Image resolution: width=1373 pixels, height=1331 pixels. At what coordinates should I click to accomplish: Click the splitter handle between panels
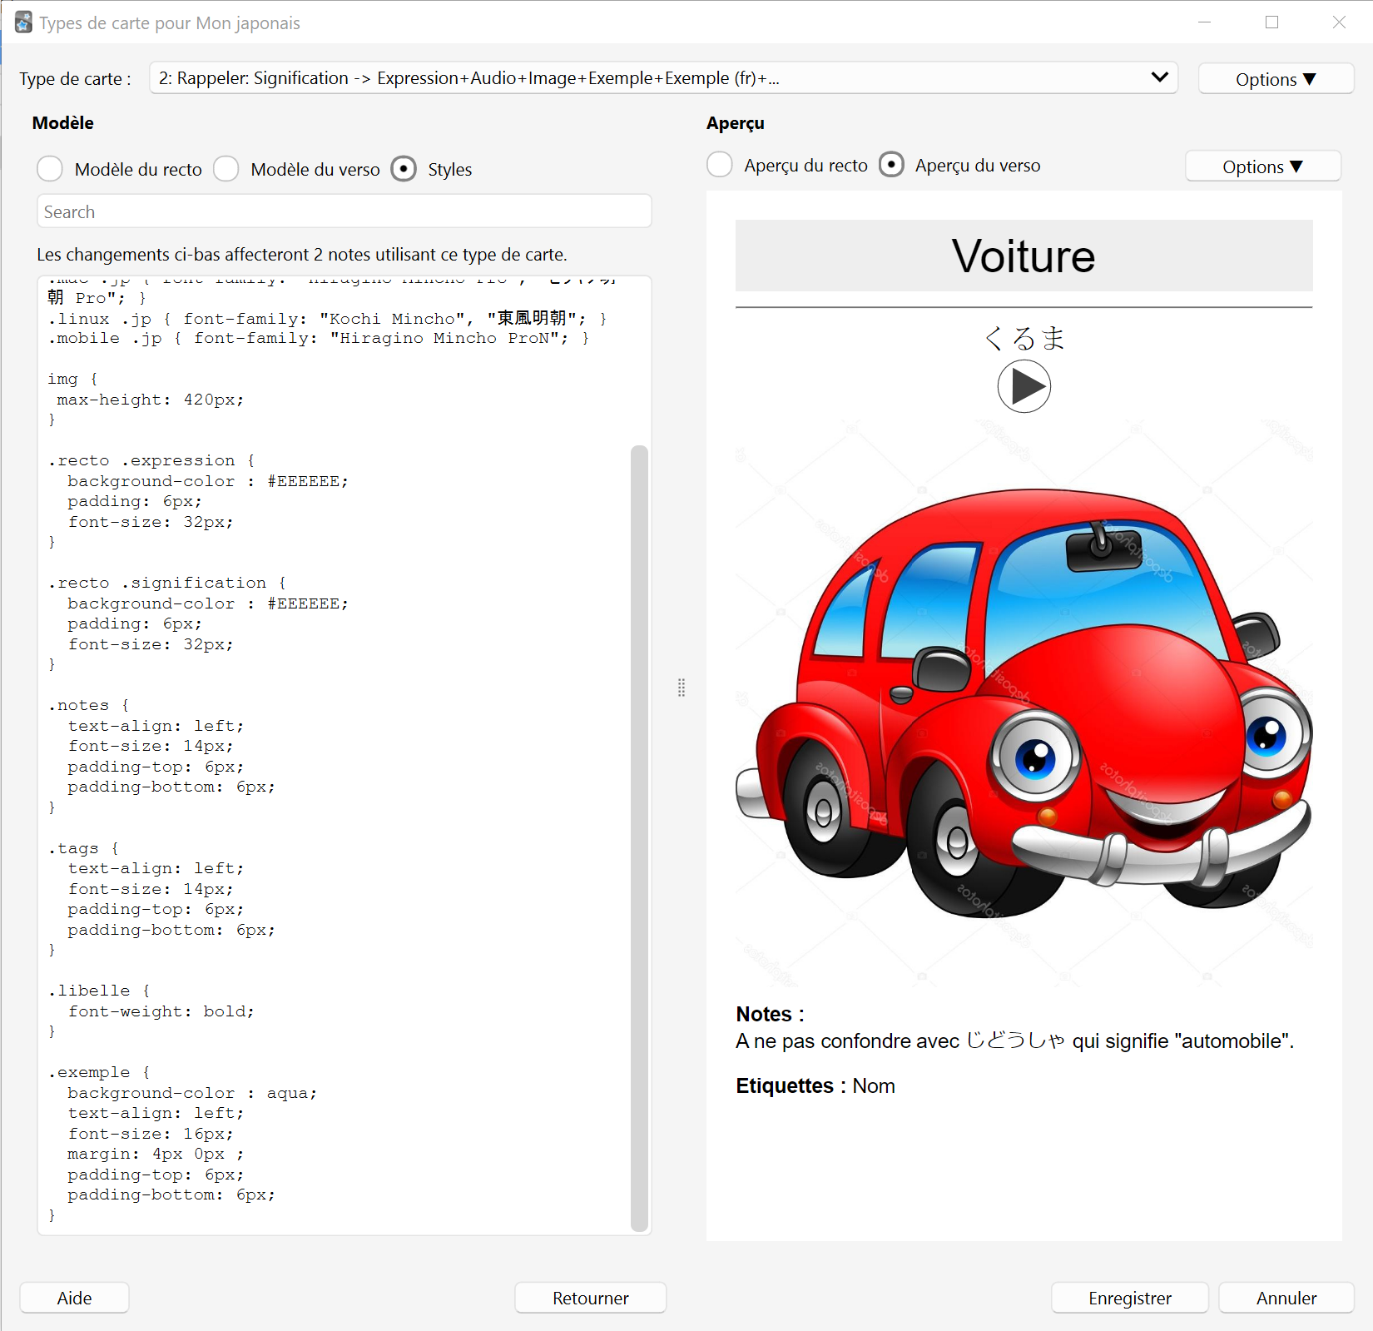(x=682, y=688)
